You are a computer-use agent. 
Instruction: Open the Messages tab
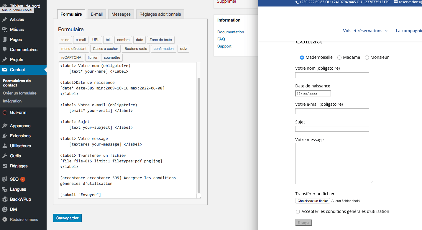121,14
